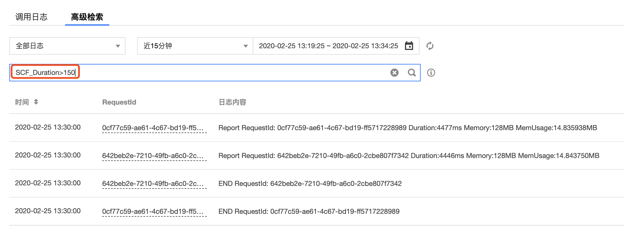Select log text with Duration:4477ms
The height and width of the screenshot is (226, 624).
(x=408, y=128)
